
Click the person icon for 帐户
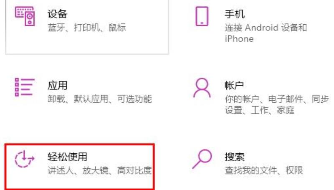point(202,88)
